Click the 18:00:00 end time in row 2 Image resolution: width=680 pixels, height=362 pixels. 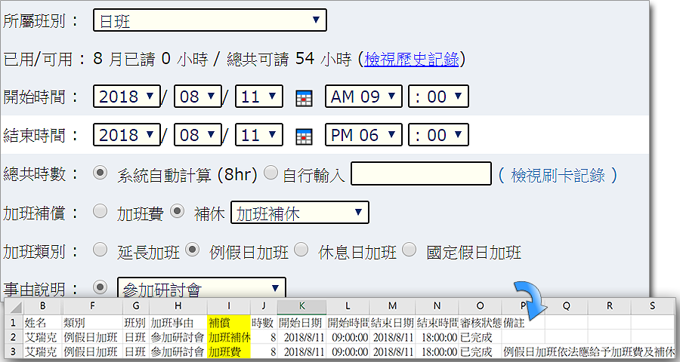(x=437, y=337)
